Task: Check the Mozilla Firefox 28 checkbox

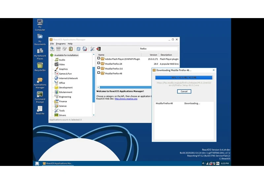Action: 99,63
